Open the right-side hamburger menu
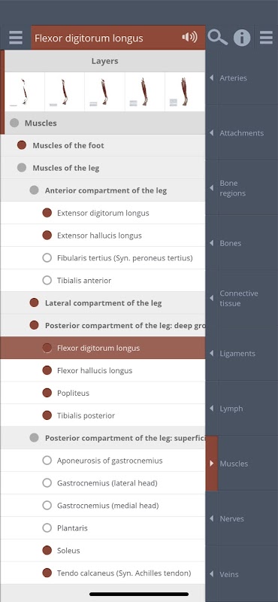This screenshot has width=278, height=602. click(266, 38)
